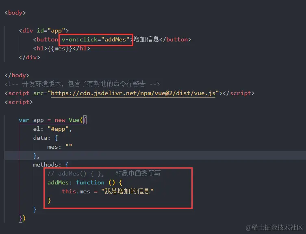Click the 'addMes: function () {' line
This screenshot has width=306, height=234.
click(x=85, y=183)
